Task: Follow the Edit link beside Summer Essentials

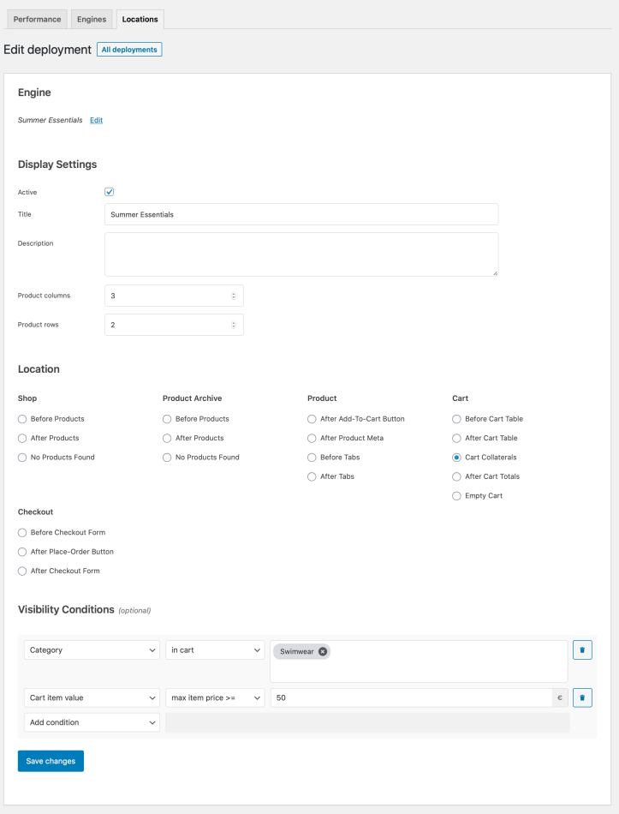Action: (x=97, y=120)
